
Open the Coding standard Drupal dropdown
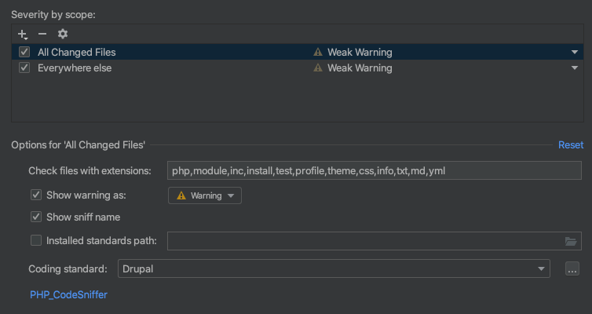click(x=334, y=269)
